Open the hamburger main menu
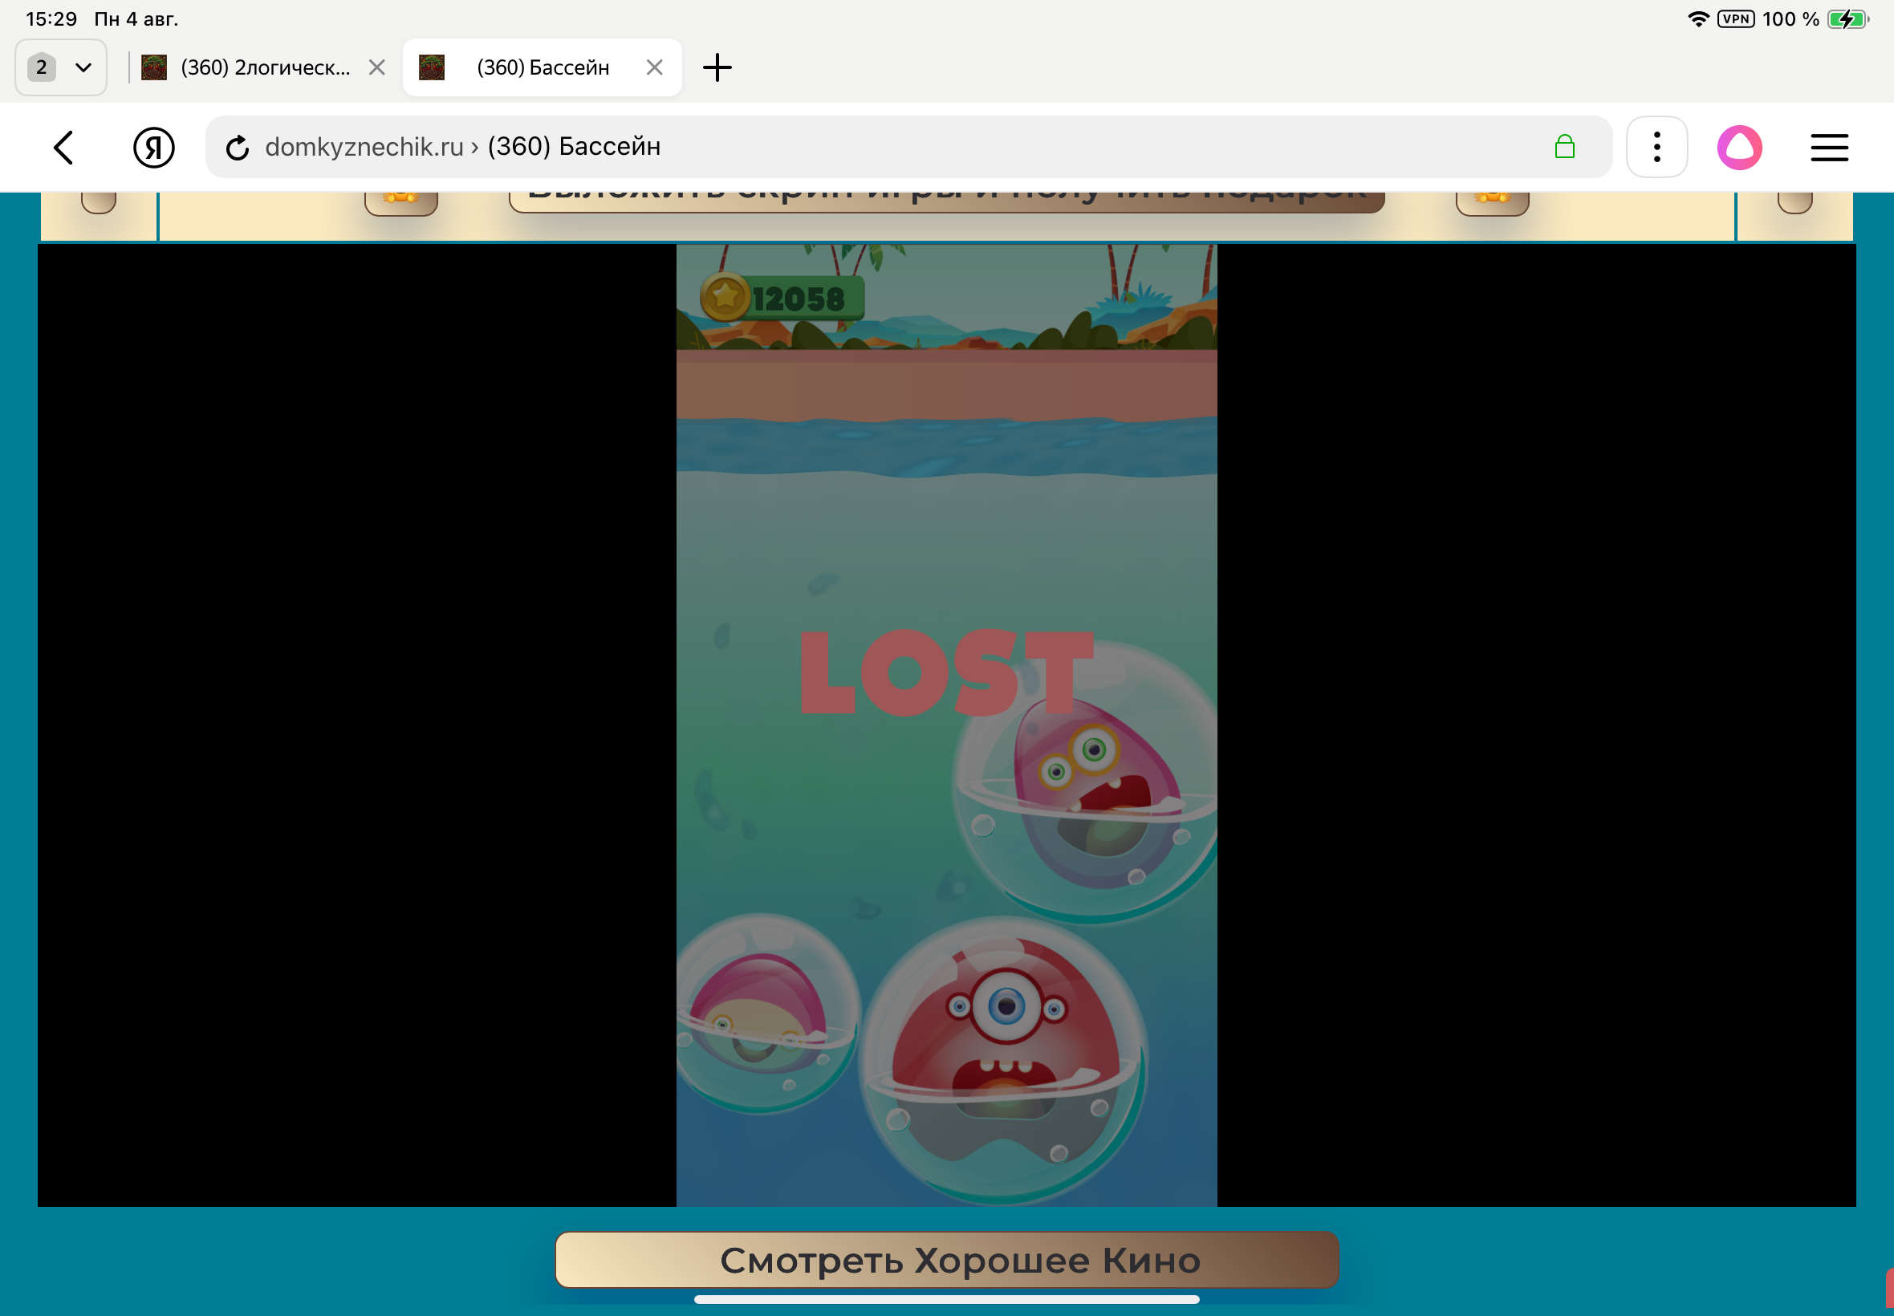Screen dimensions: 1894x1316 1829,148
